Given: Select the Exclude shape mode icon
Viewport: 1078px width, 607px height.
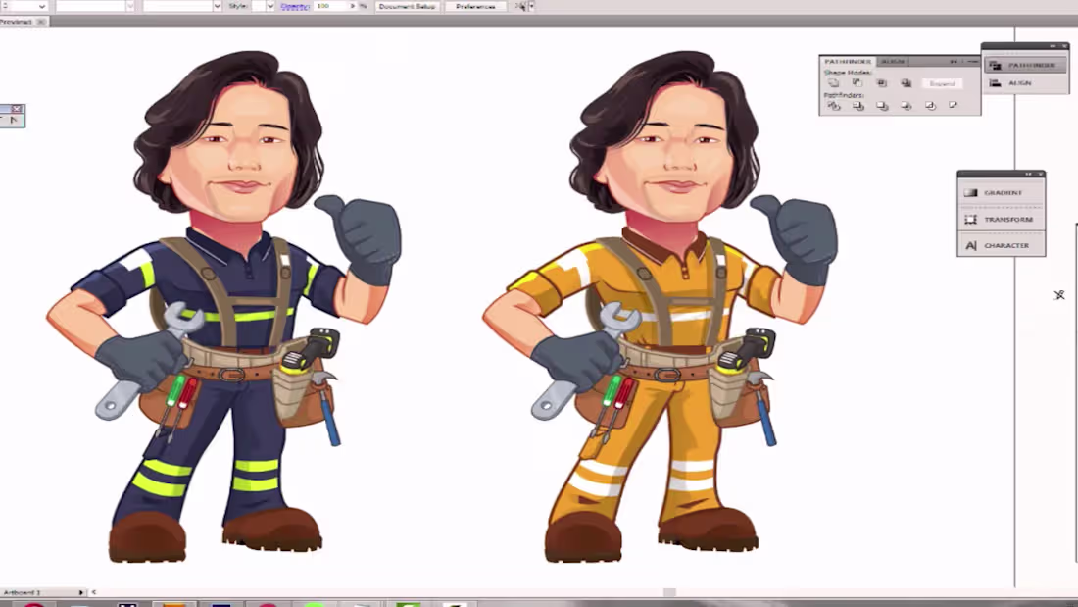Looking at the screenshot, I should tap(906, 83).
